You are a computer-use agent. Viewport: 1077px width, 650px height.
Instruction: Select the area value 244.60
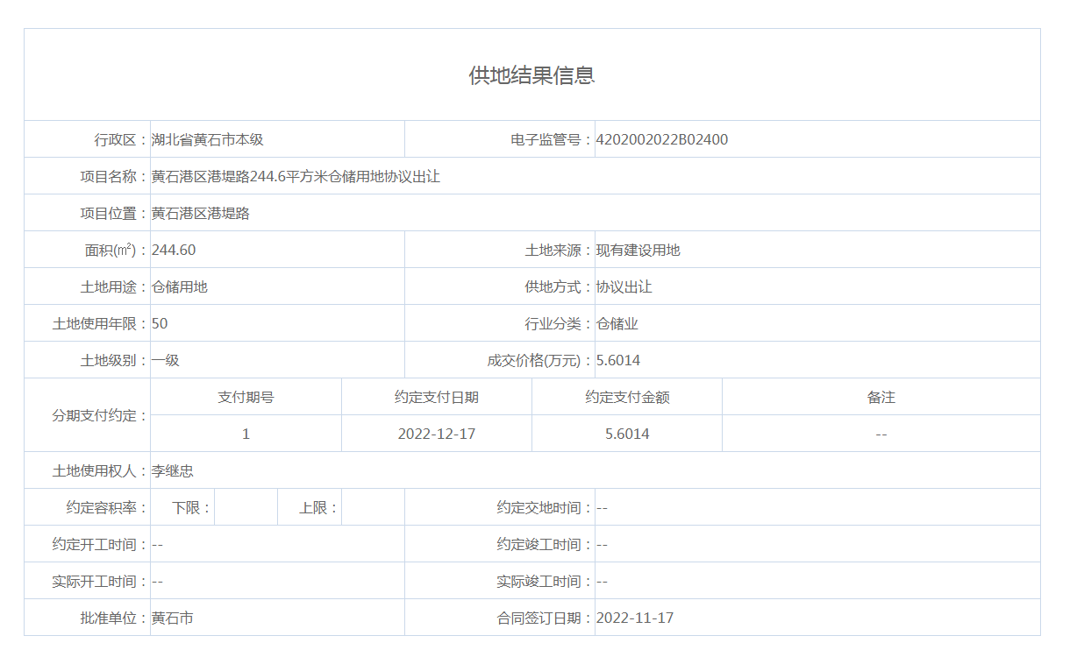point(174,250)
